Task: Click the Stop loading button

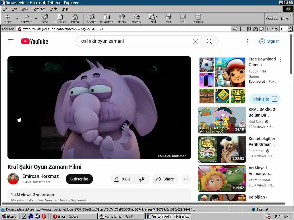Action: (x=45, y=19)
